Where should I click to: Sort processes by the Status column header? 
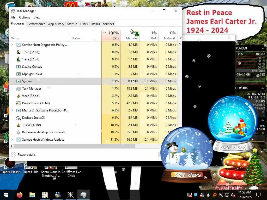point(86,35)
